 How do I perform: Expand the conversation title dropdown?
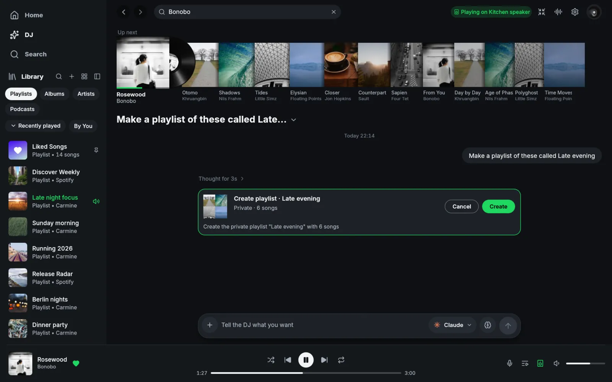293,120
